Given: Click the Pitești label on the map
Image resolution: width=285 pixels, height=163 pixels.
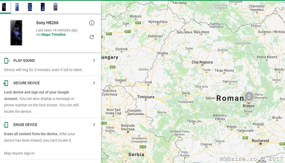Looking at the screenshot, I should point(231,127).
